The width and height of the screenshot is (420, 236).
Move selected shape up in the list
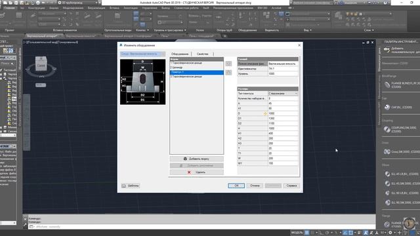228,64
